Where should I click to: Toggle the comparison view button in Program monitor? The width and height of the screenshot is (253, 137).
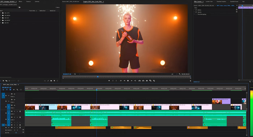[150, 81]
